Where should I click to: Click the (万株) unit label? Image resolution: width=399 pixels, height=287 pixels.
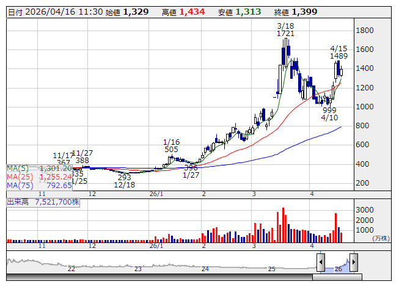pyautogui.click(x=381, y=238)
